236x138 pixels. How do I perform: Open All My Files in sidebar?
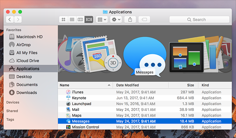point(30,53)
